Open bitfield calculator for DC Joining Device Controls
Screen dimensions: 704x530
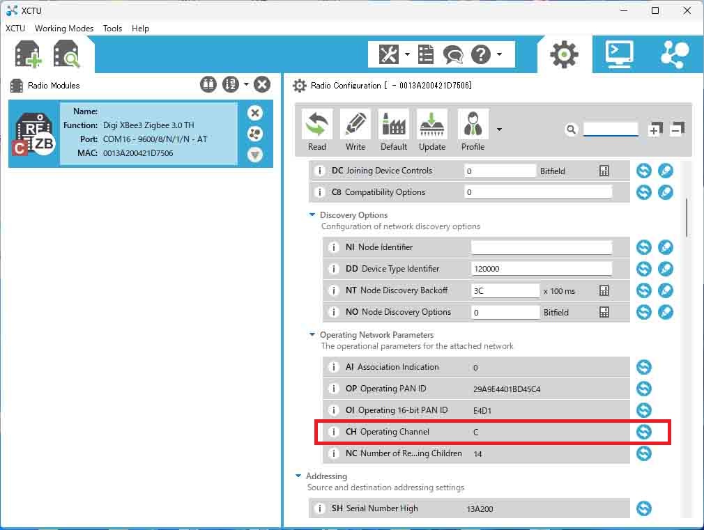[x=604, y=171]
